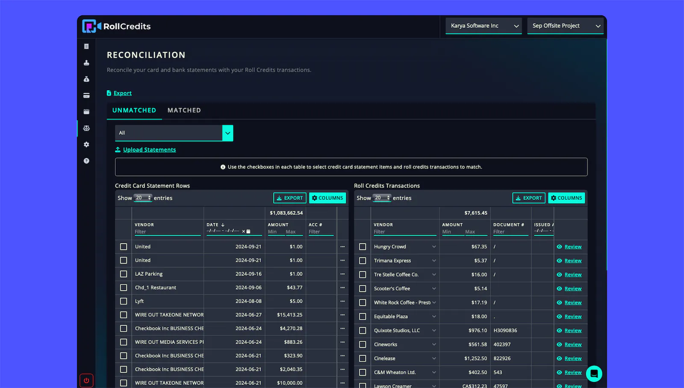The height and width of the screenshot is (388, 684).
Task: Open the Karya Software Inc company dropdown
Action: pos(483,26)
